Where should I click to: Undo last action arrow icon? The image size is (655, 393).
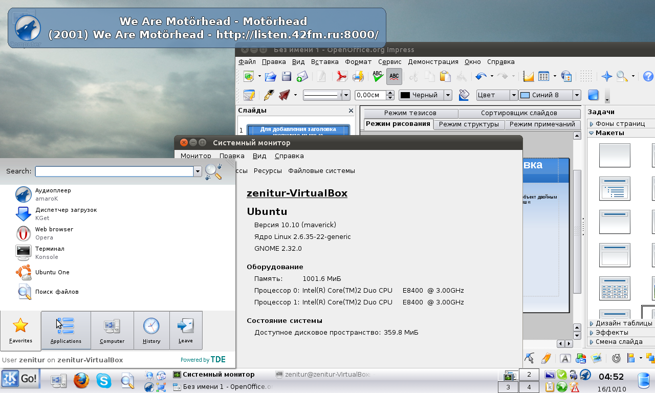coord(481,77)
